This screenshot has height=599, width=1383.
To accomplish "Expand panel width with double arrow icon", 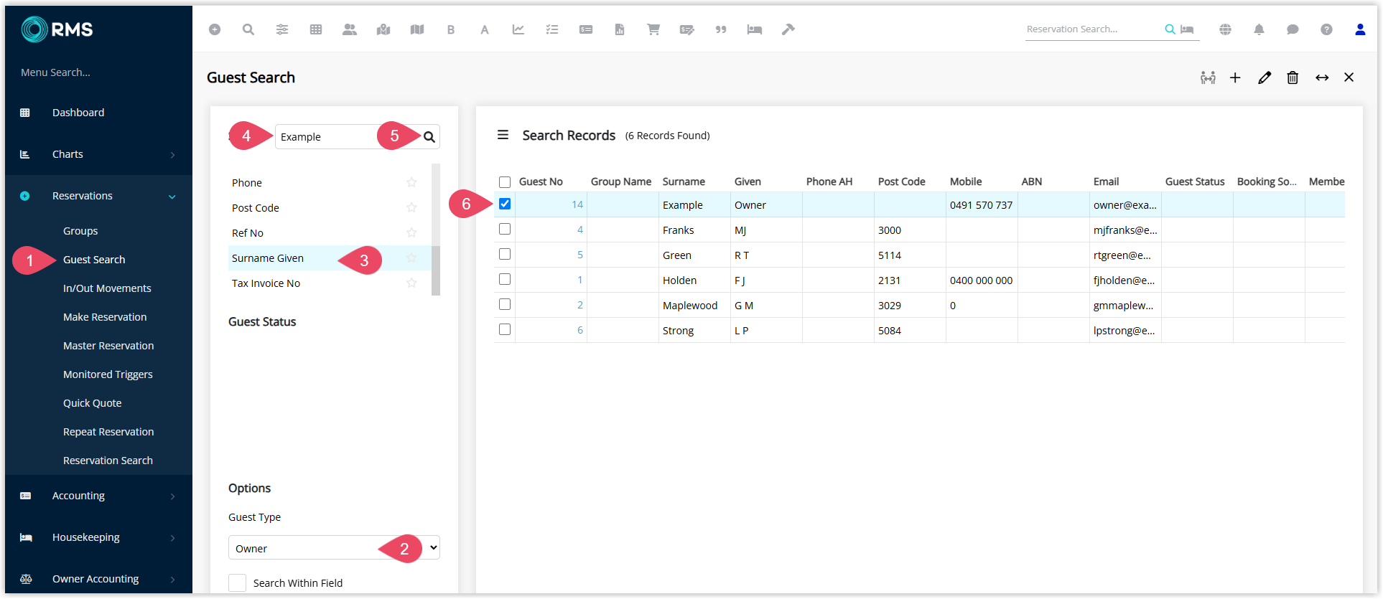I will coord(1322,77).
